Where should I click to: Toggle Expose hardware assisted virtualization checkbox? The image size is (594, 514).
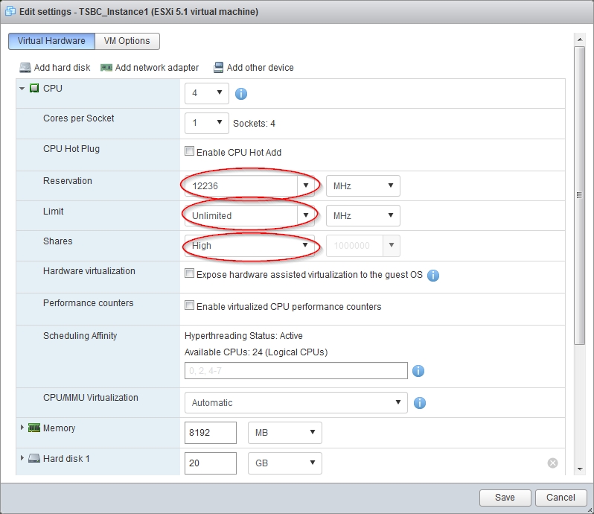tap(190, 274)
